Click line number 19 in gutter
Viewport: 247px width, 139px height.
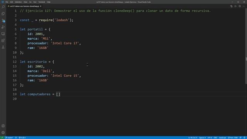pos(15,94)
